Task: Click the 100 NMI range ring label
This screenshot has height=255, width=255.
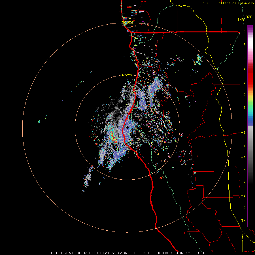Action: [x=127, y=22]
